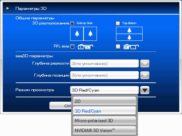Collapse the Режим просмотра dropdown arrow

pos(145,90)
